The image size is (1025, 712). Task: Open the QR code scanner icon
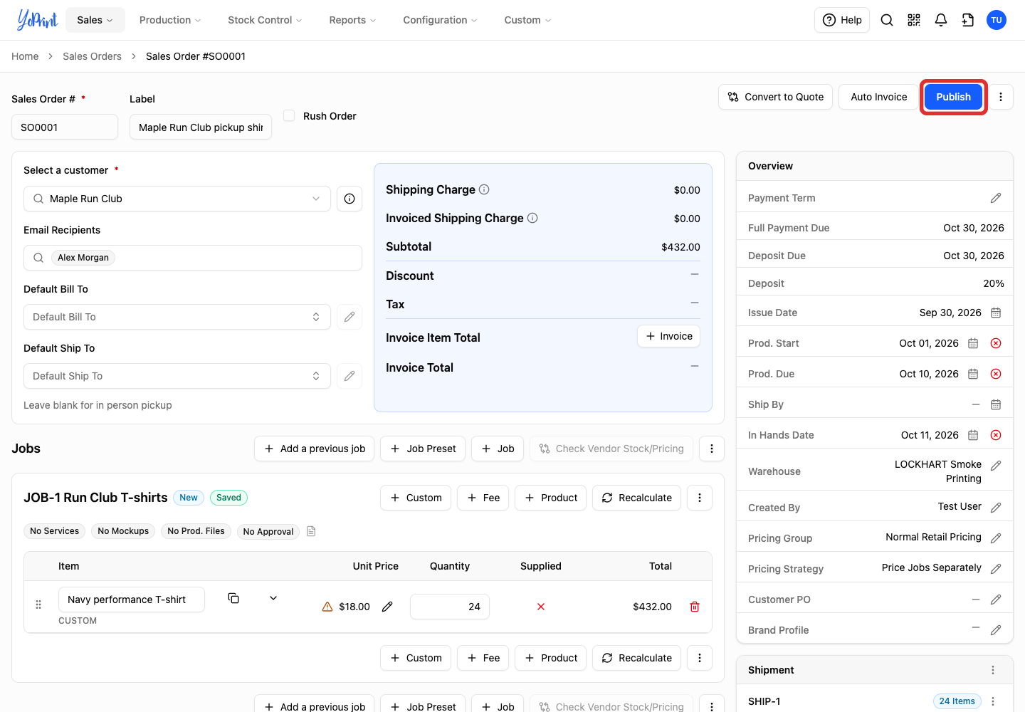914,20
